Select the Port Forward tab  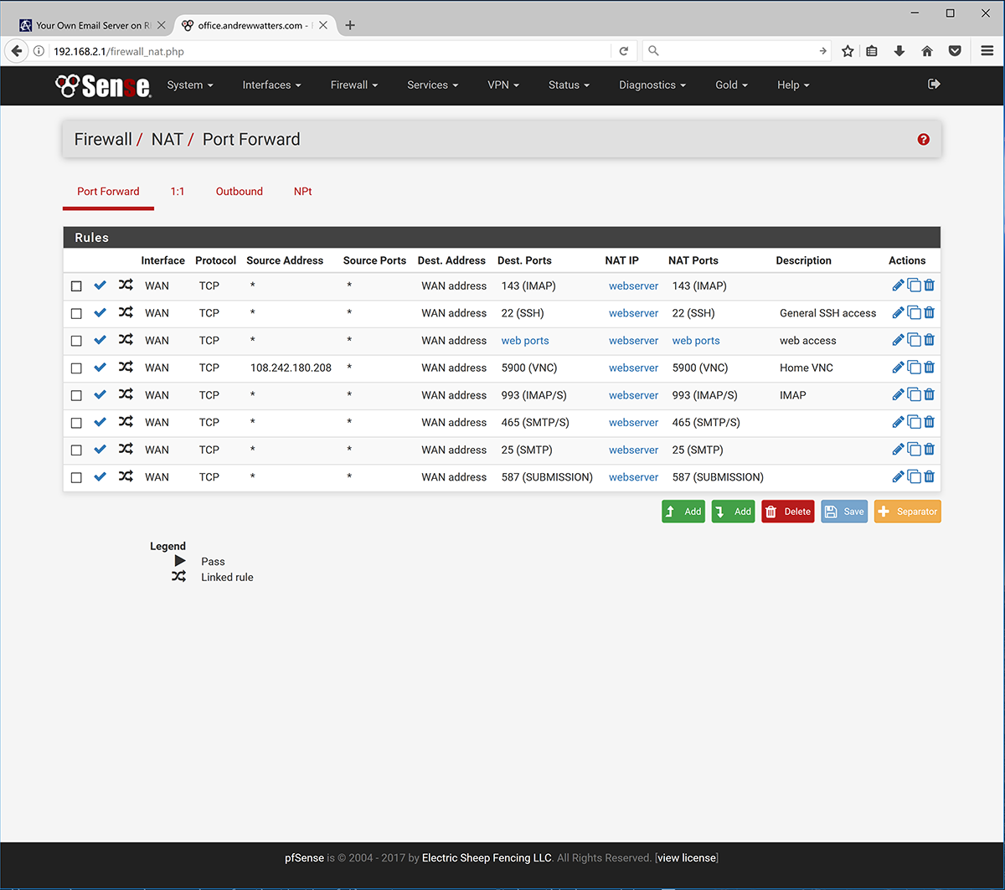[x=108, y=192]
